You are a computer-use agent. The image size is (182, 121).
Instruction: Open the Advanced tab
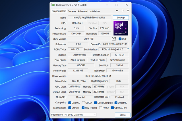[83, 11]
